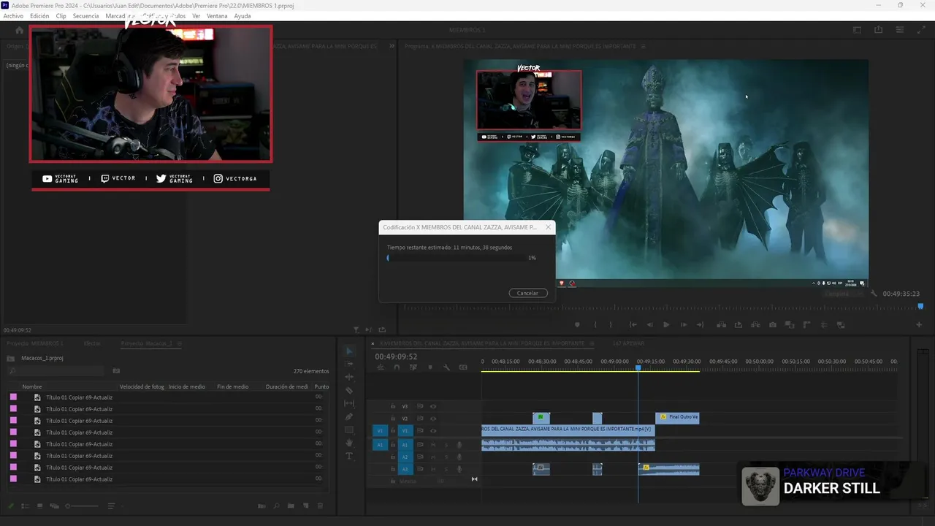Open the timeline sequence panel menu
This screenshot has width=935, height=526.
(x=592, y=343)
